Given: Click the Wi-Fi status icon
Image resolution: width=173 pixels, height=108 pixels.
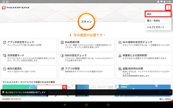Looking at the screenshot, I should [x=161, y=2].
